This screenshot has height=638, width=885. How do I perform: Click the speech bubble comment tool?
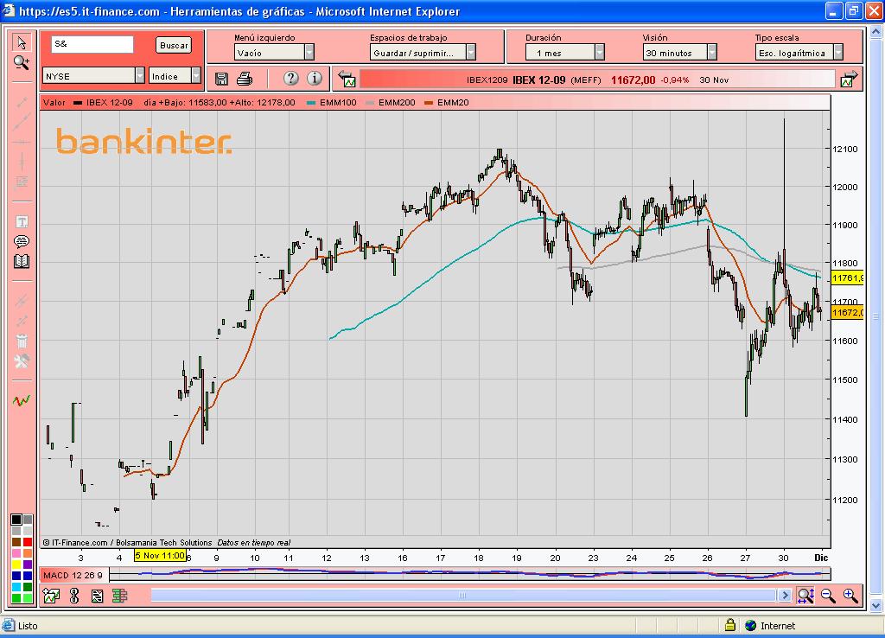22,241
